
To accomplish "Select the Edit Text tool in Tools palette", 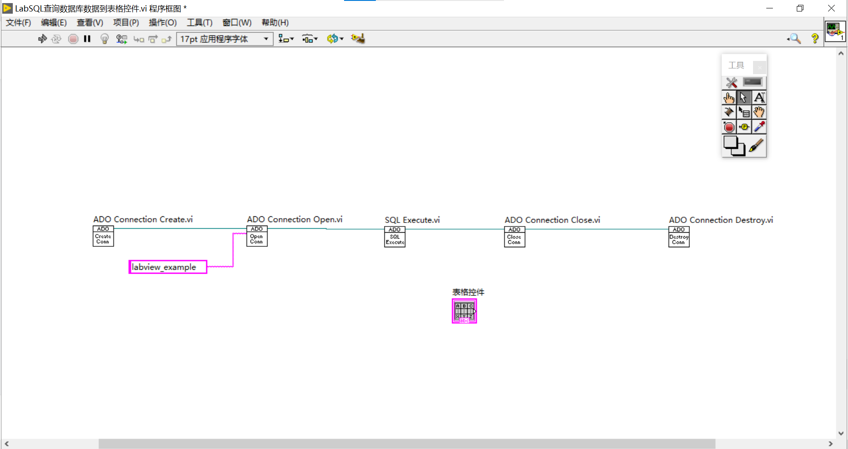I will point(759,97).
